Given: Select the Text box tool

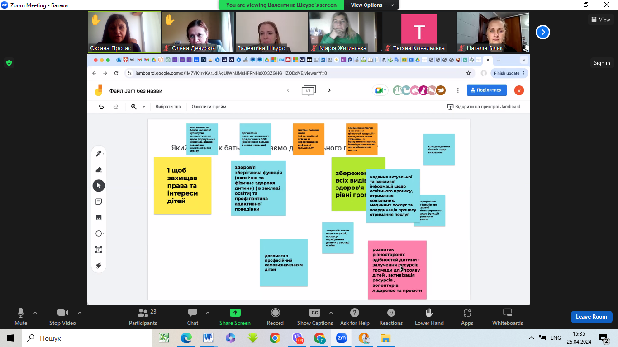Looking at the screenshot, I should (x=99, y=249).
